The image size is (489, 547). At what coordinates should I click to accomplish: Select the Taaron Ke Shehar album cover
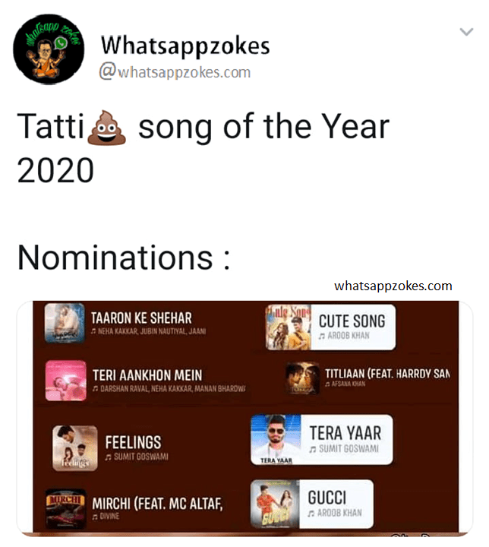click(x=65, y=322)
